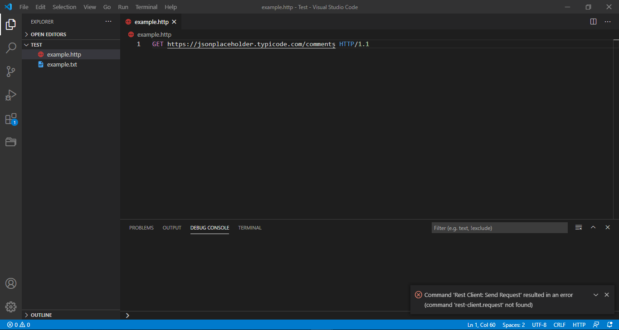Collapse the TEST folder in Explorer
Image resolution: width=619 pixels, height=330 pixels.
26,44
